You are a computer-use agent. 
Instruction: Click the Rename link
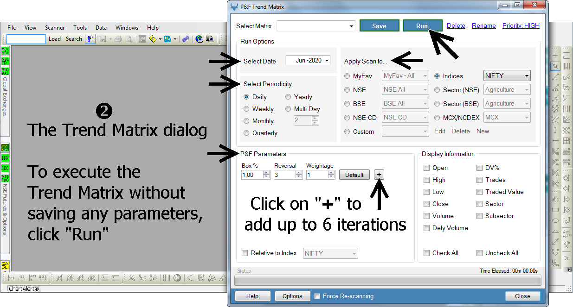[x=484, y=26]
